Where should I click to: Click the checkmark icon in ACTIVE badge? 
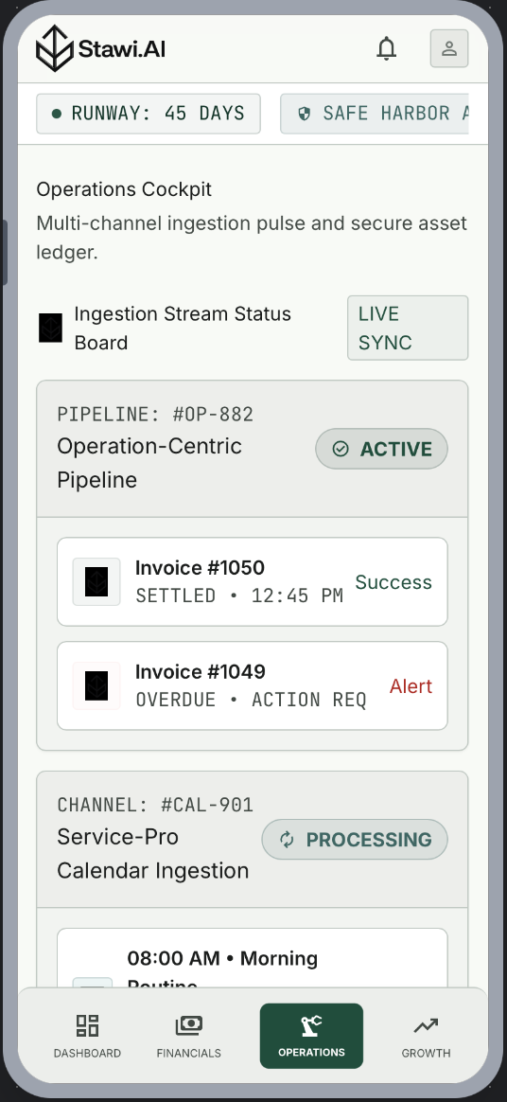[x=341, y=449]
